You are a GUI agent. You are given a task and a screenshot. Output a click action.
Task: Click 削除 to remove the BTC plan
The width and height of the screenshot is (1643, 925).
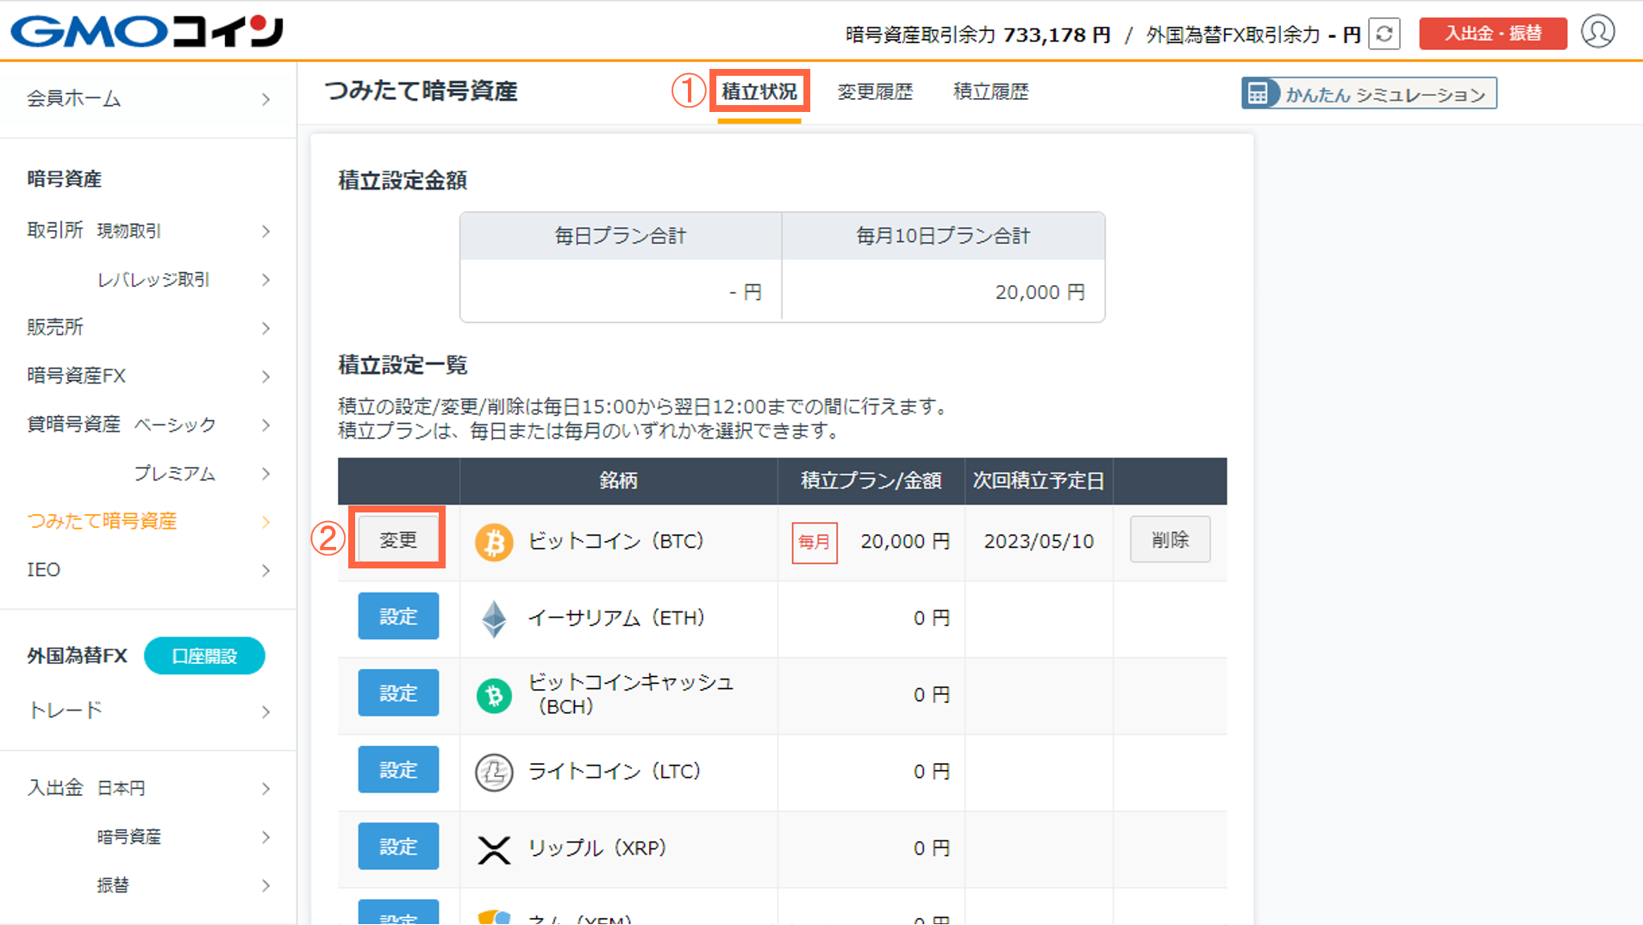[1170, 539]
